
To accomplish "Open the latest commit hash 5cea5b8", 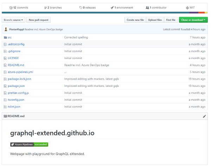I will pyautogui.click(x=185, y=29).
